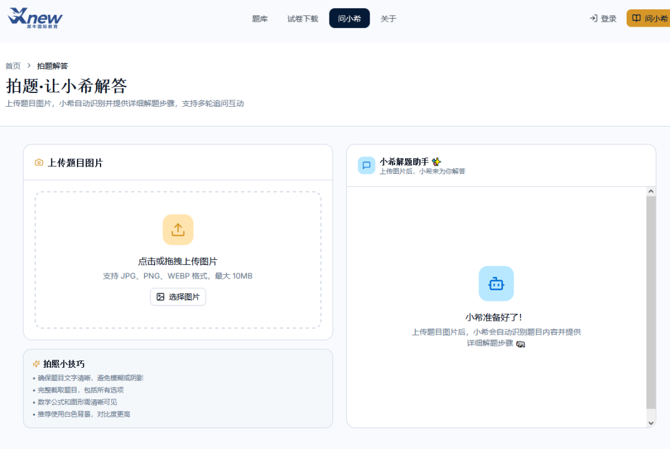Viewport: 670px width, 449px height.
Task: Click the chat panel scrollbar thumb
Action: click(651, 303)
